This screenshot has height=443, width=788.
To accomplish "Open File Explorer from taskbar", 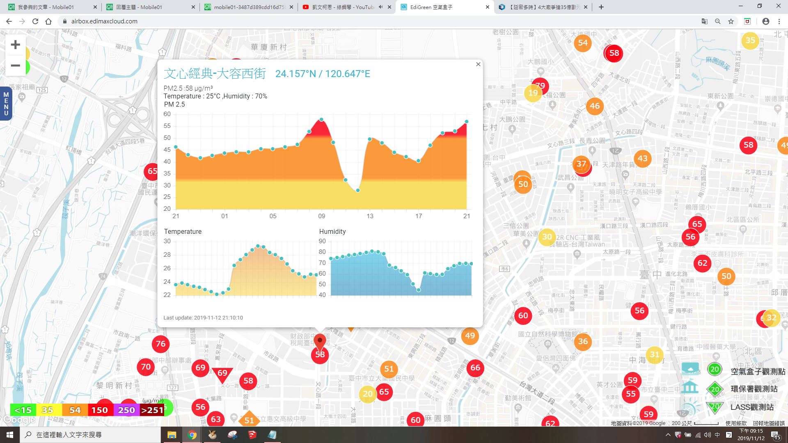I will [x=172, y=435].
